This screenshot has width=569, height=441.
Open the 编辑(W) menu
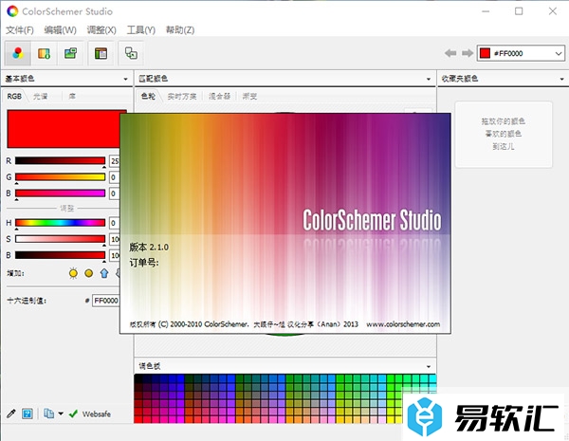pyautogui.click(x=61, y=30)
